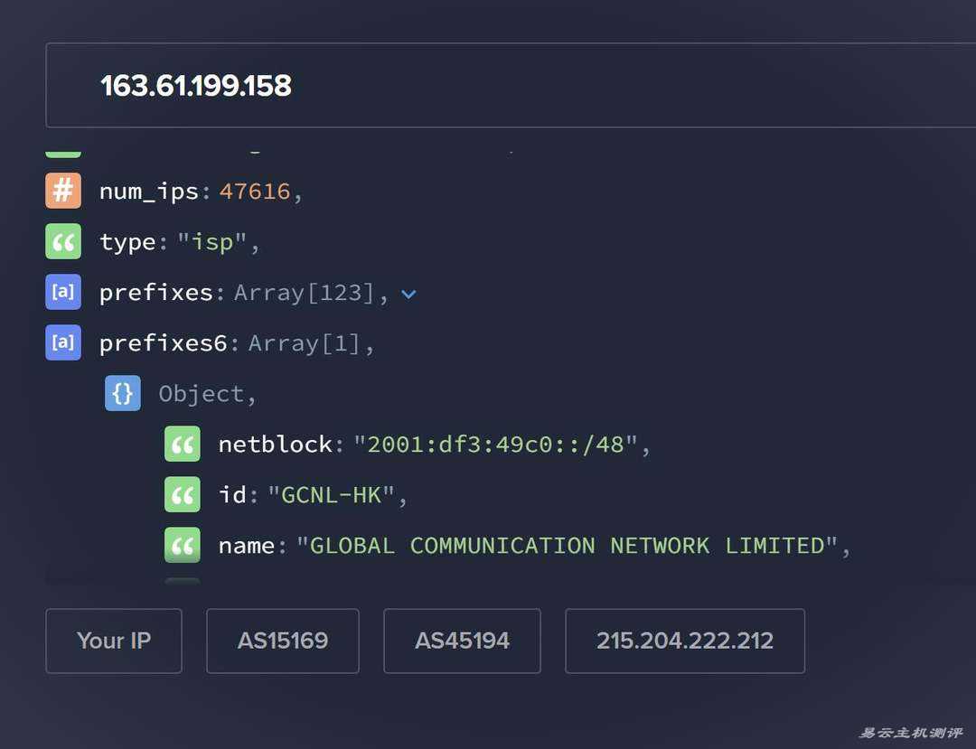Viewport: 976px width, 749px height.
Task: Click the string icon beside id
Action: 183,495
